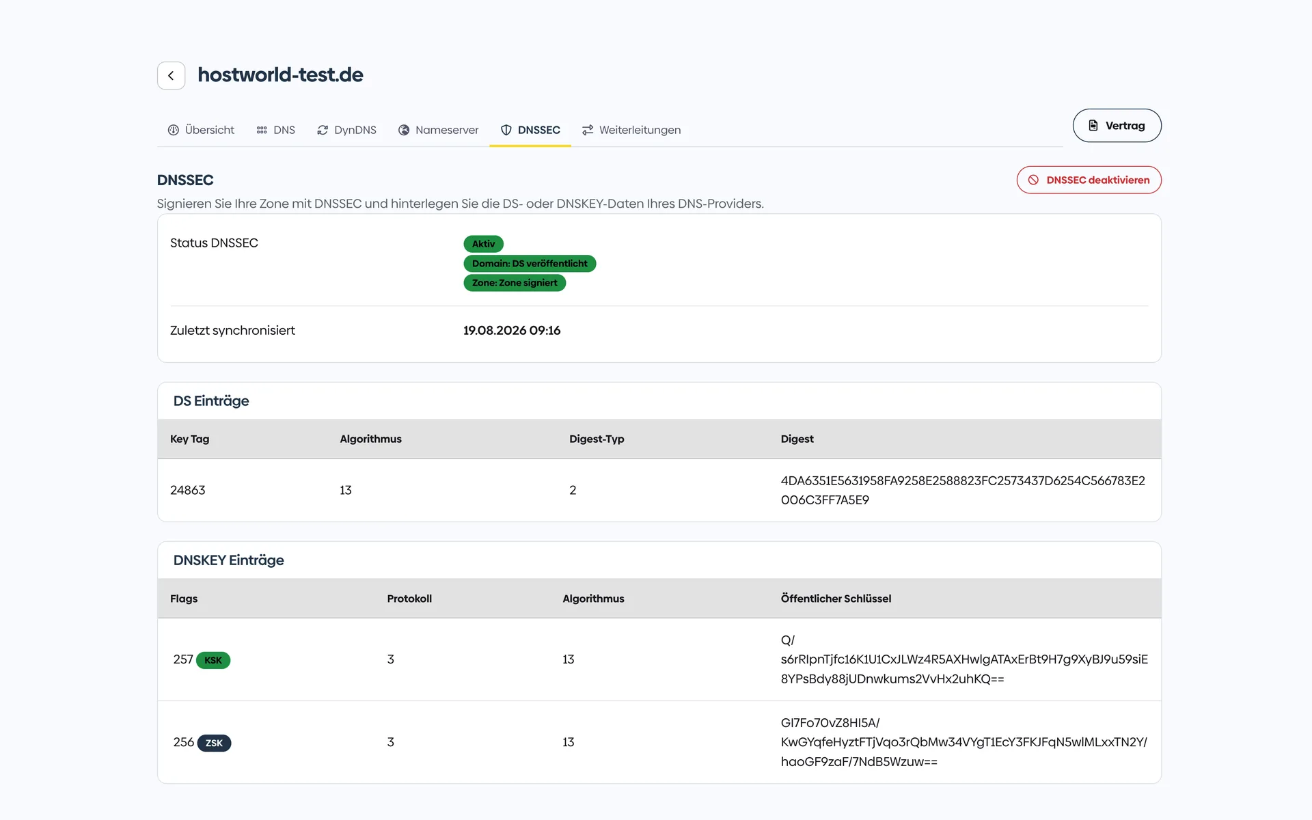Select protocol value 3 in KSK row
Viewport: 1312px width, 820px height.
pos(391,659)
